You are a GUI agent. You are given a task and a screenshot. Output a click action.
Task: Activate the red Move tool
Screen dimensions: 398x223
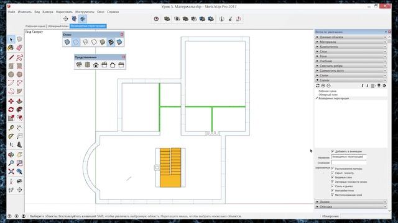[11, 102]
